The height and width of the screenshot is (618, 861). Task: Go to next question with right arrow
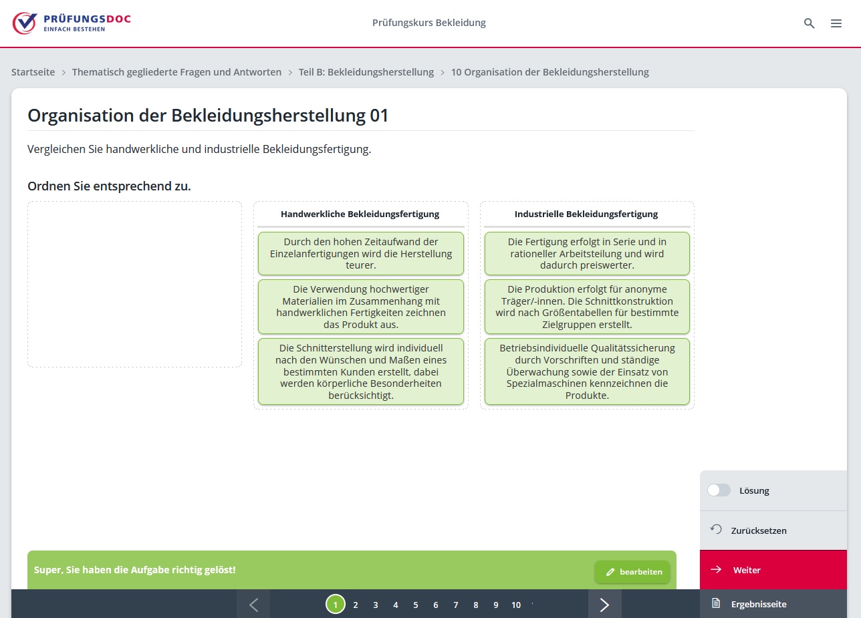point(604,605)
